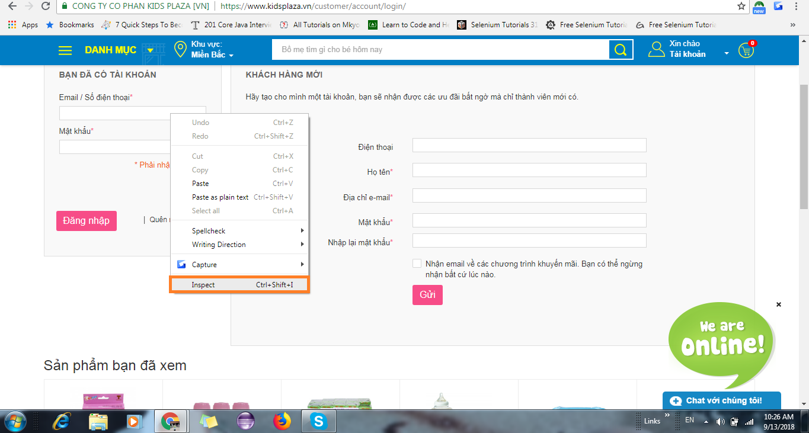Focus the Nhập lại mật khẩu field

[x=529, y=240]
